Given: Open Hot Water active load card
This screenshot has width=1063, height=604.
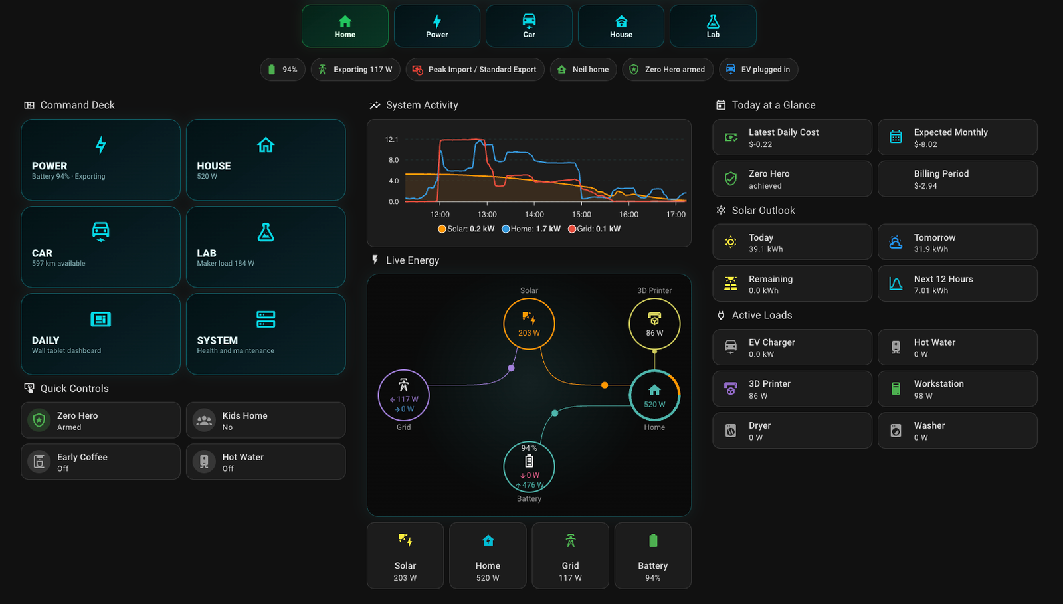Looking at the screenshot, I should click(x=957, y=347).
